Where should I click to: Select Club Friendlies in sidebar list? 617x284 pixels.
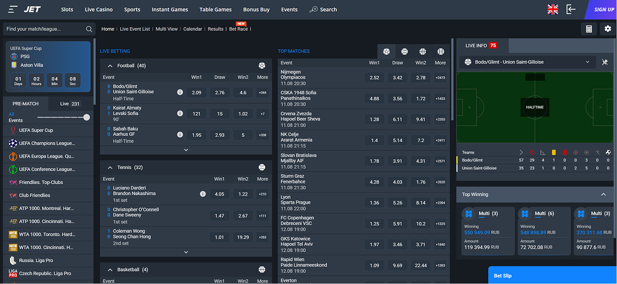[x=48, y=195]
